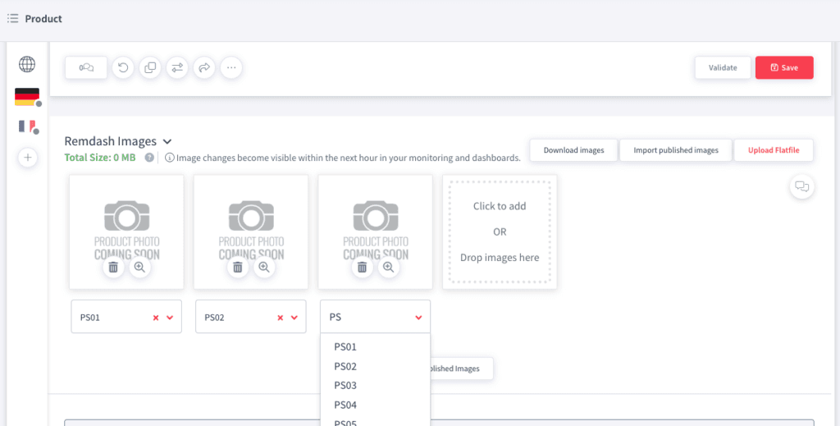Choose PS01 from the open dropdown list

[345, 347]
